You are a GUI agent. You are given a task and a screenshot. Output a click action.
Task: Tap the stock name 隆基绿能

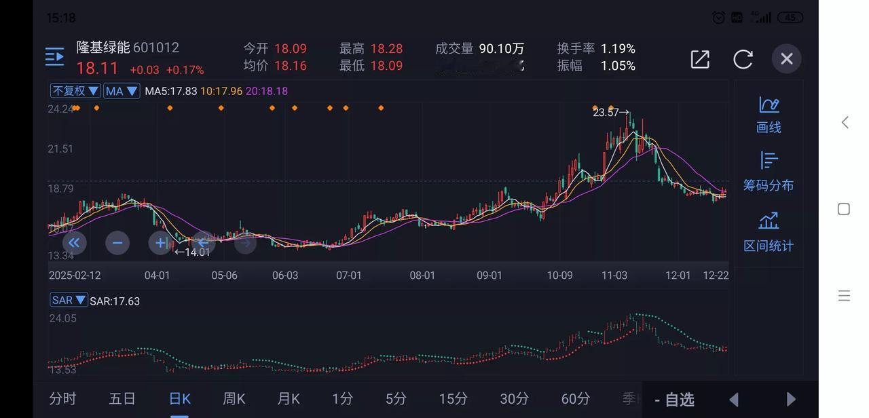[x=103, y=47]
